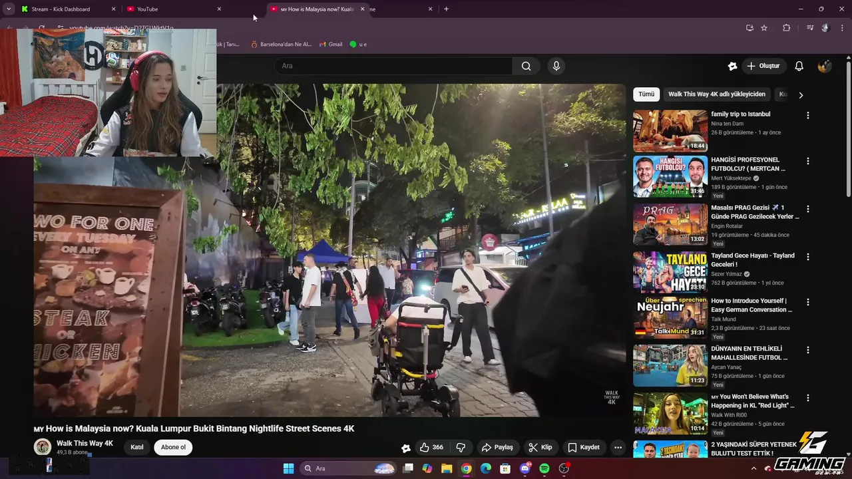Viewport: 852px width, 479px height.
Task: Open the tab search dropdown in Chrome
Action: point(9,9)
